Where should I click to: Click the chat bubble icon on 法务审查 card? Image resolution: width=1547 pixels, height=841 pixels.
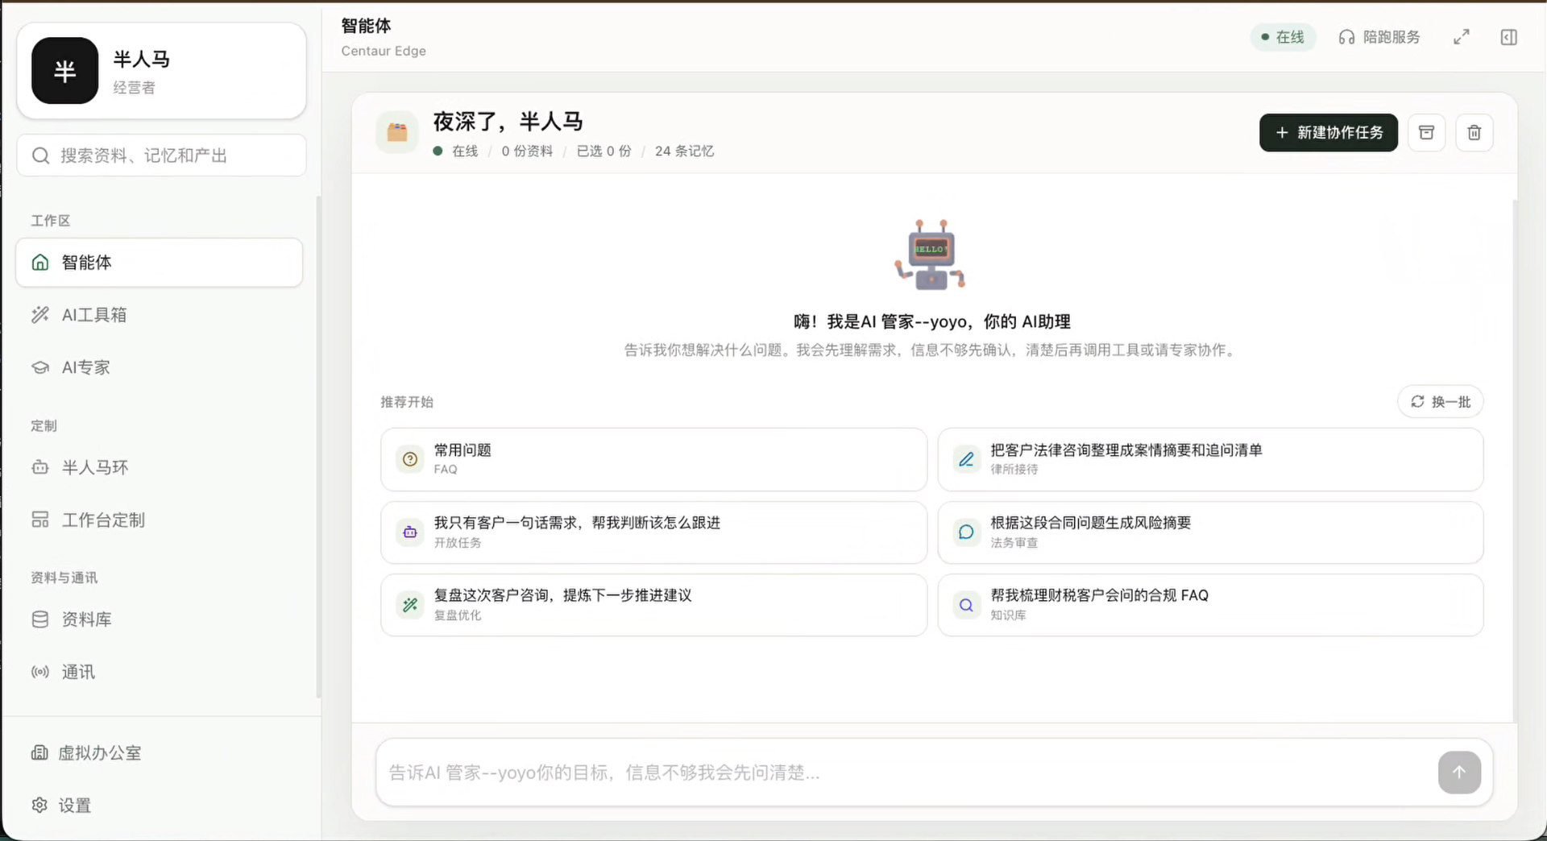pyautogui.click(x=966, y=532)
